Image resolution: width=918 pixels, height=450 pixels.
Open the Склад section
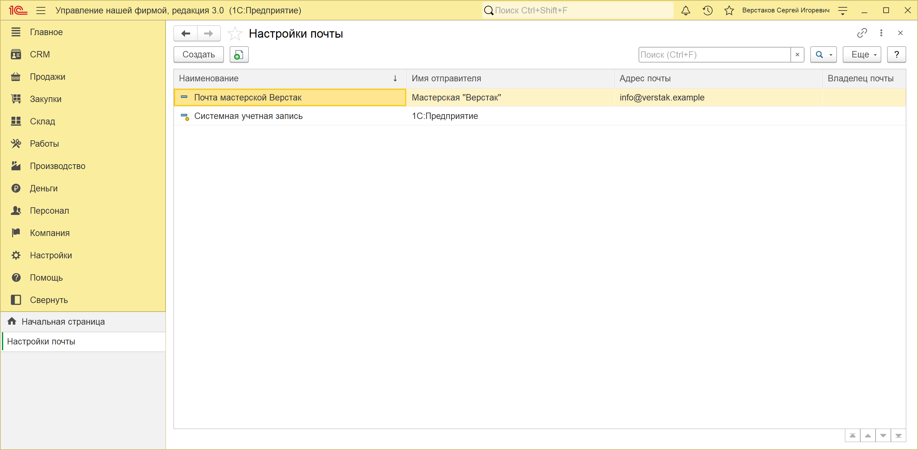83,122
